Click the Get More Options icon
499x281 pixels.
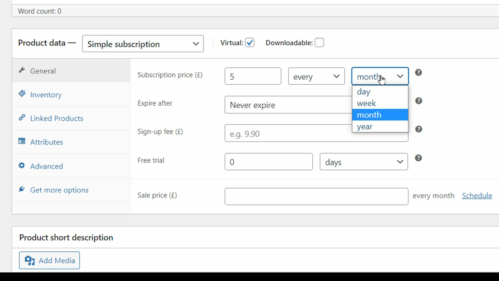(x=22, y=189)
